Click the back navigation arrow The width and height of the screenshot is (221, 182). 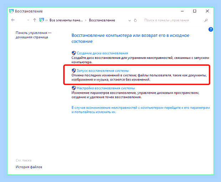tap(13, 20)
